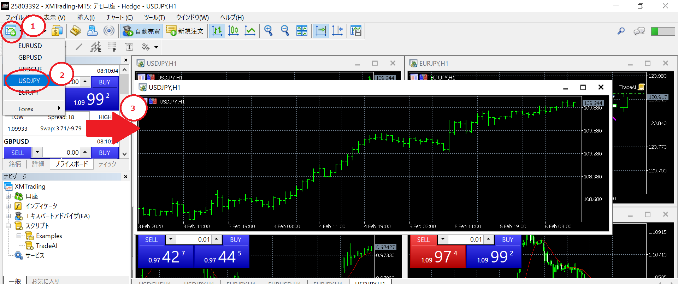Viewport: 678px width, 284px height.
Task: Click the new chart icon in toolbar
Action: pos(11,31)
